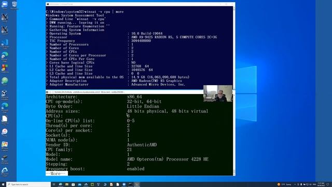The image size is (332, 187).
Task: Open the Visual Studio Code desktop shortcut
Action: coord(5,44)
